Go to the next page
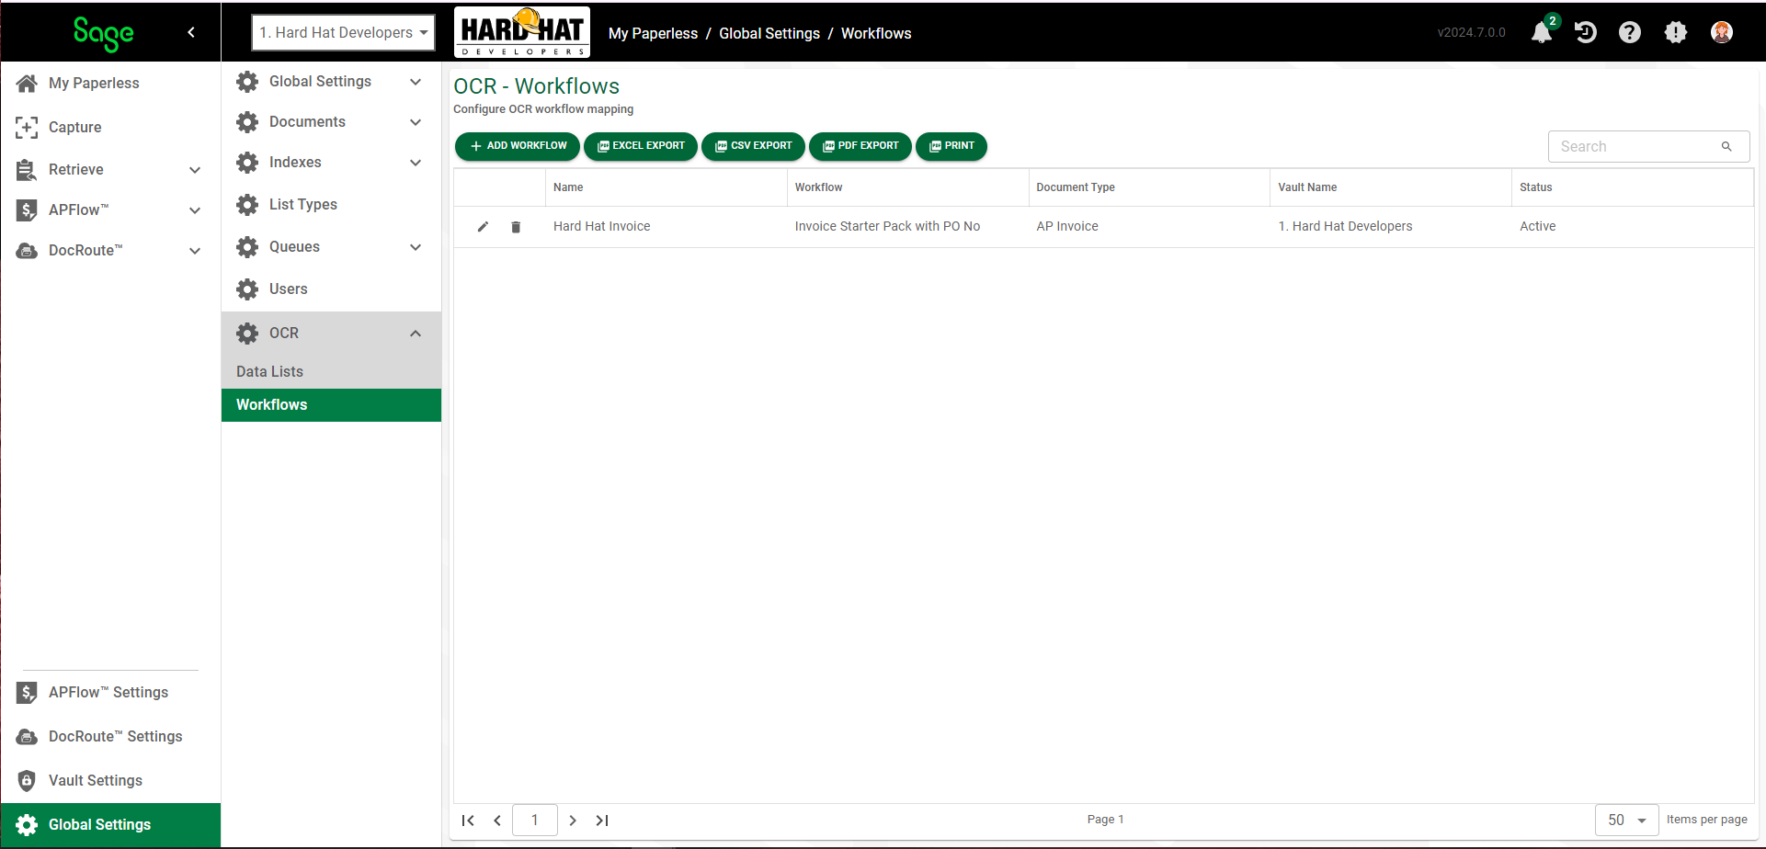 pos(573,821)
